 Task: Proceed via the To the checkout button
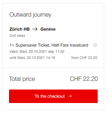[53, 96]
